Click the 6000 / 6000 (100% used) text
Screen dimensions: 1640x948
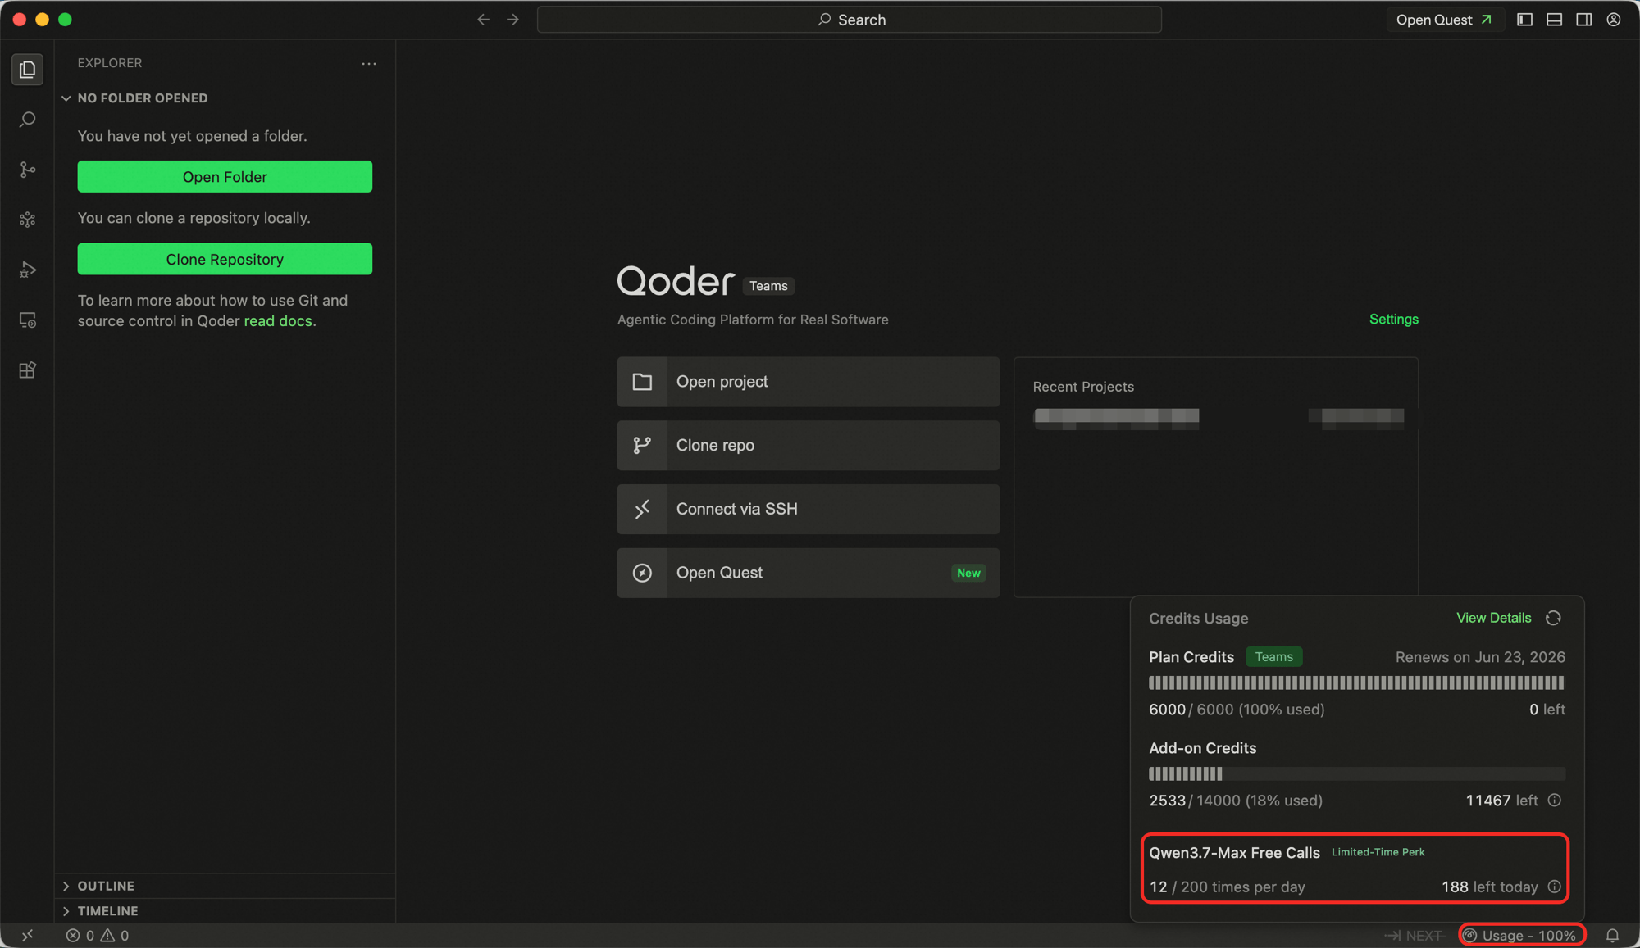coord(1237,710)
